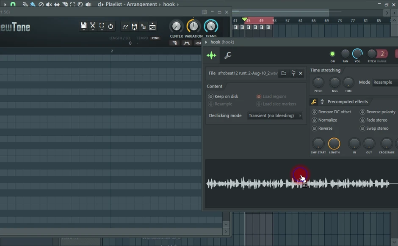The image size is (398, 246).
Task: Click the channel VOL knob
Action: coord(358,54)
